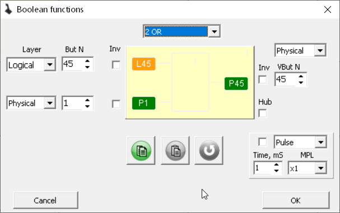Viewport: 340px width, 213px height.
Task: Click the green P45 output block
Action: [x=236, y=84]
